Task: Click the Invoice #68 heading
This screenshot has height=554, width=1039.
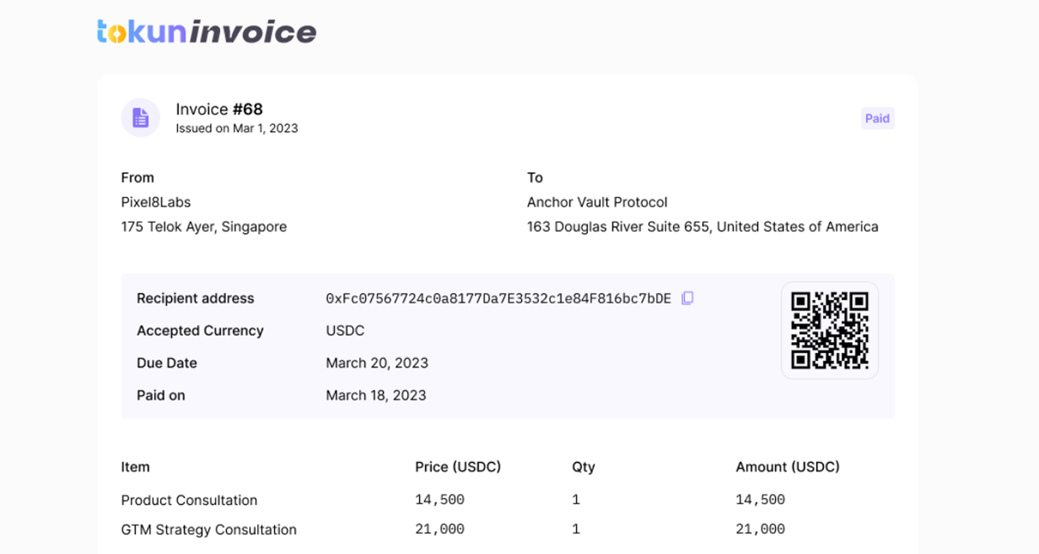Action: (219, 110)
